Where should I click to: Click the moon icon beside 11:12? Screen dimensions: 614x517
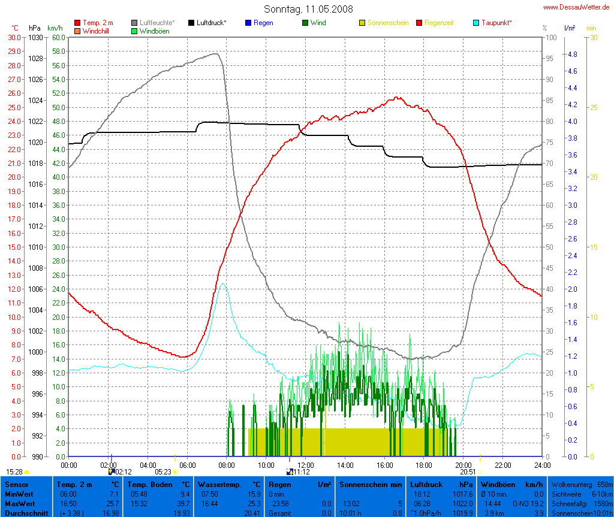290,472
